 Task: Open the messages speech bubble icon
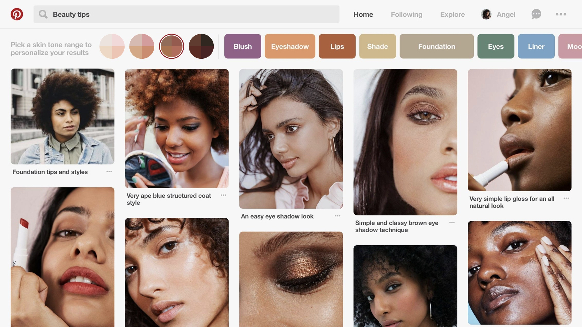[536, 14]
